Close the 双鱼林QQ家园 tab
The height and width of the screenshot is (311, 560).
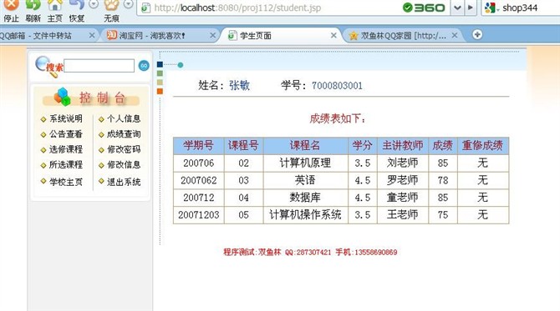coord(455,36)
